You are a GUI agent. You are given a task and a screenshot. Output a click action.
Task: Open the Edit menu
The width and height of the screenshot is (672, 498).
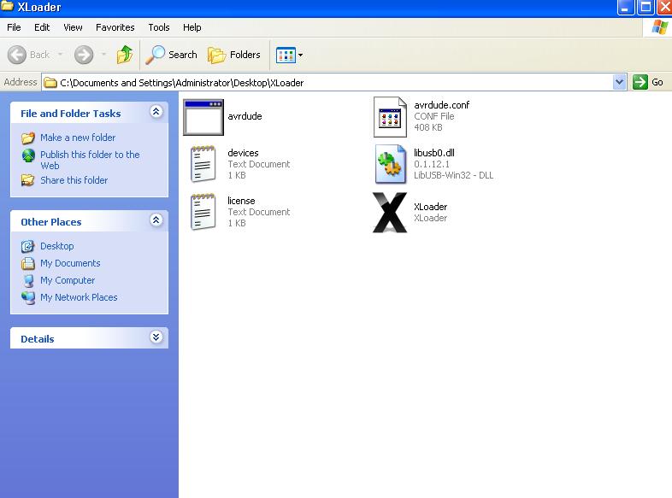coord(42,27)
